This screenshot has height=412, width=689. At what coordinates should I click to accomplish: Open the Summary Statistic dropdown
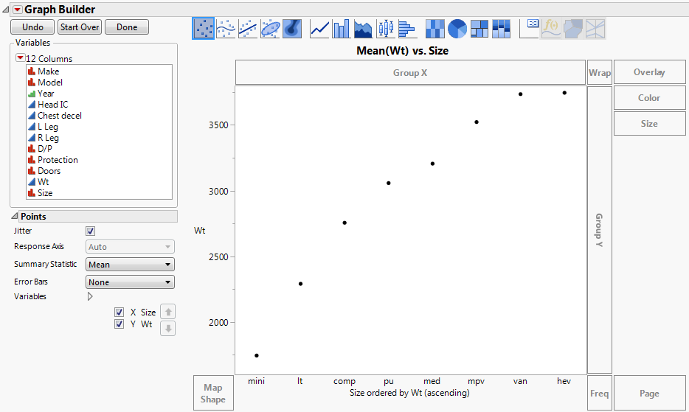click(130, 265)
